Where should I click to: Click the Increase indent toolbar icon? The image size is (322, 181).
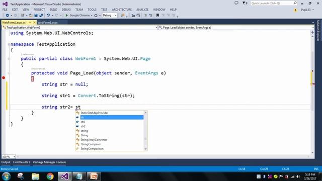pos(151,16)
